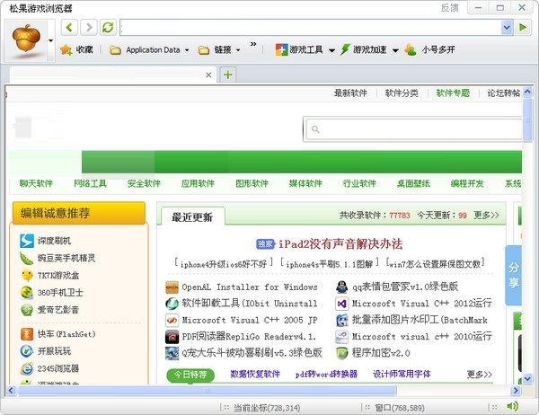Click 批量添加图片水印工 entry
This screenshot has width=539, height=415.
click(420, 320)
